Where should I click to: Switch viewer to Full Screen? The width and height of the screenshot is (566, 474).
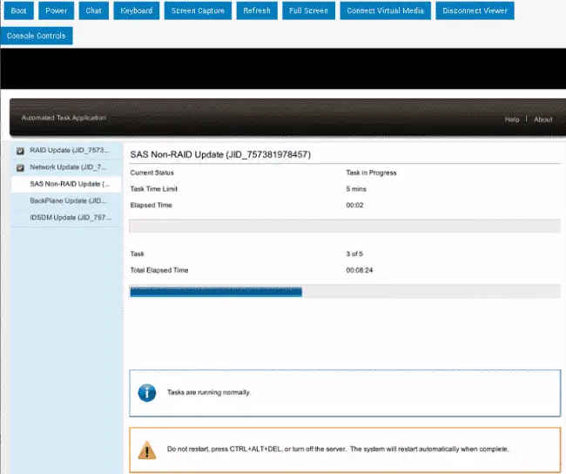308,10
